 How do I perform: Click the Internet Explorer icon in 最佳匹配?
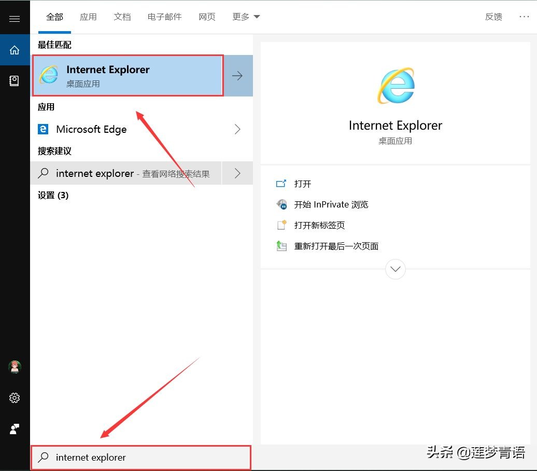click(x=48, y=75)
